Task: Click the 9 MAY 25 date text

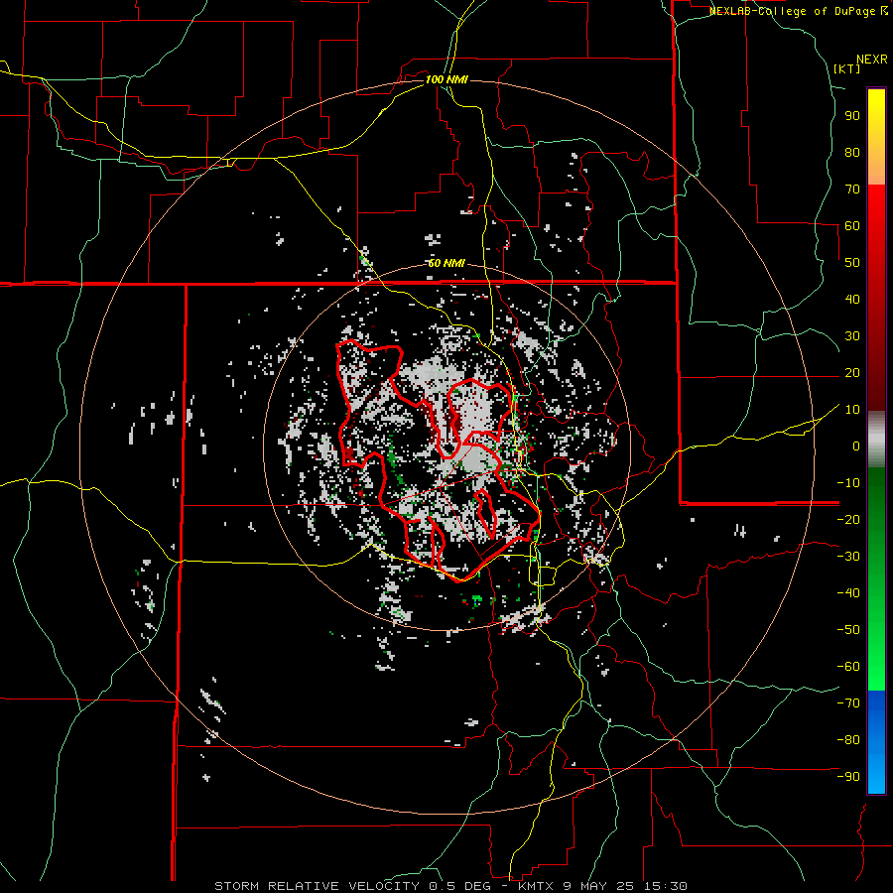Action: coord(599,886)
